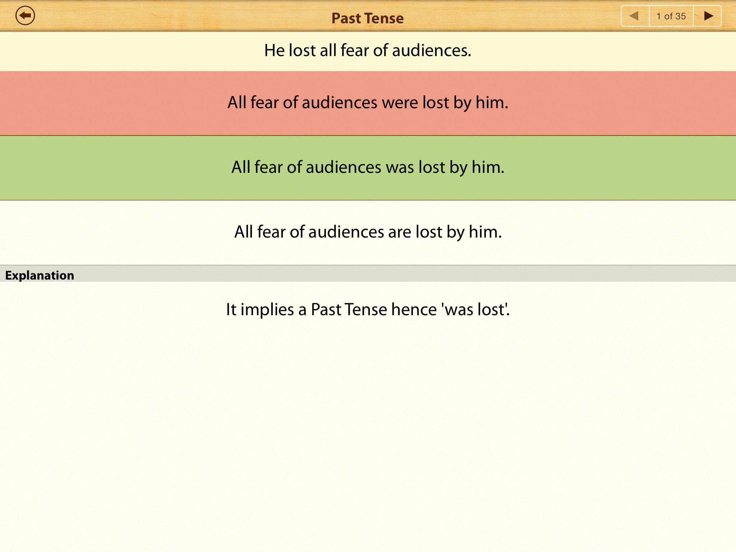The height and width of the screenshot is (552, 736).
Task: Click the word 'Explanation' label
Action: click(x=40, y=275)
